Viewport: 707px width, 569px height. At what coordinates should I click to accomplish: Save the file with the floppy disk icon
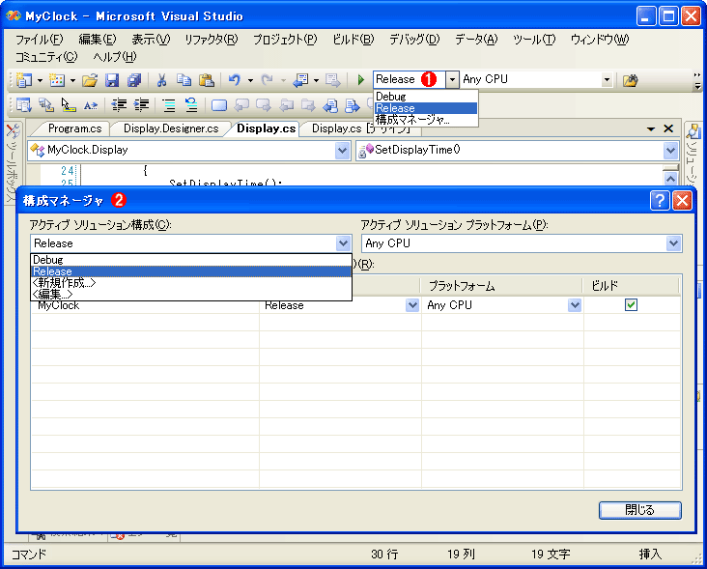[x=112, y=80]
